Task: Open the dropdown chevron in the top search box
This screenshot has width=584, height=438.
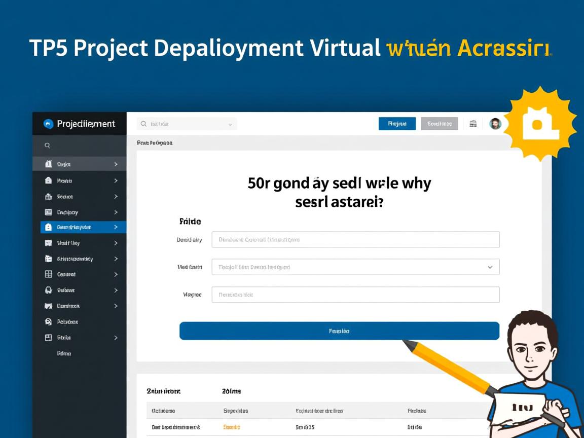Action: [230, 124]
